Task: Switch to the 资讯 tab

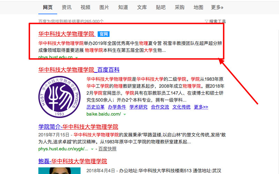Action: pyautogui.click(x=67, y=7)
